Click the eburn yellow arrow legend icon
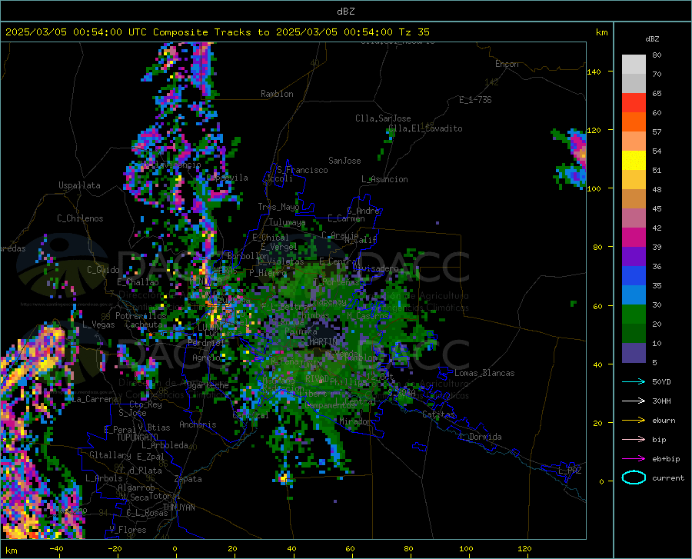 coord(634,420)
